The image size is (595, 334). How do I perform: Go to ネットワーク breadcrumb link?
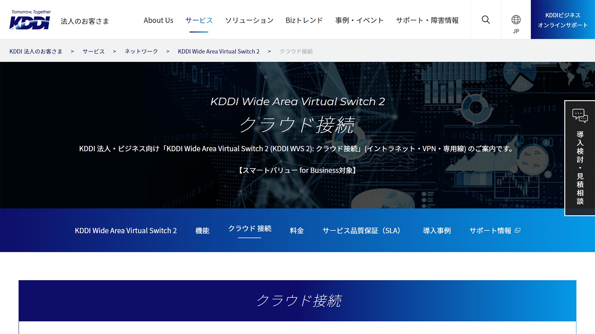coord(141,51)
